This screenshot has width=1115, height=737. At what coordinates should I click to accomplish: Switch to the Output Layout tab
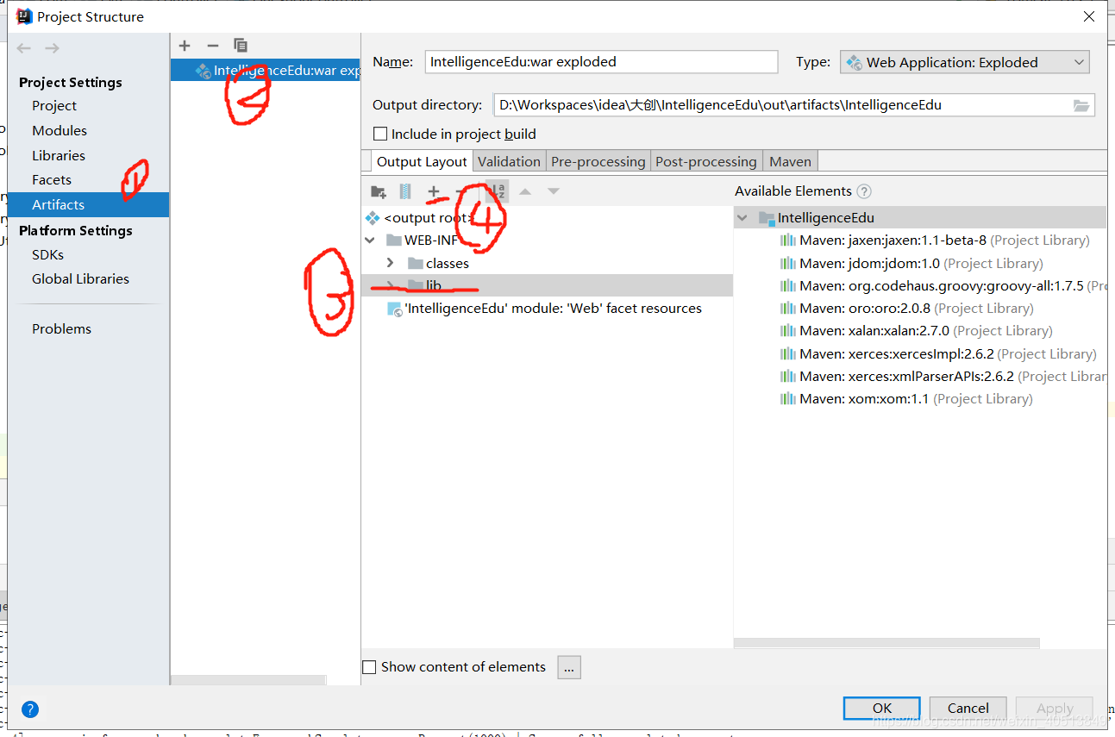click(422, 161)
